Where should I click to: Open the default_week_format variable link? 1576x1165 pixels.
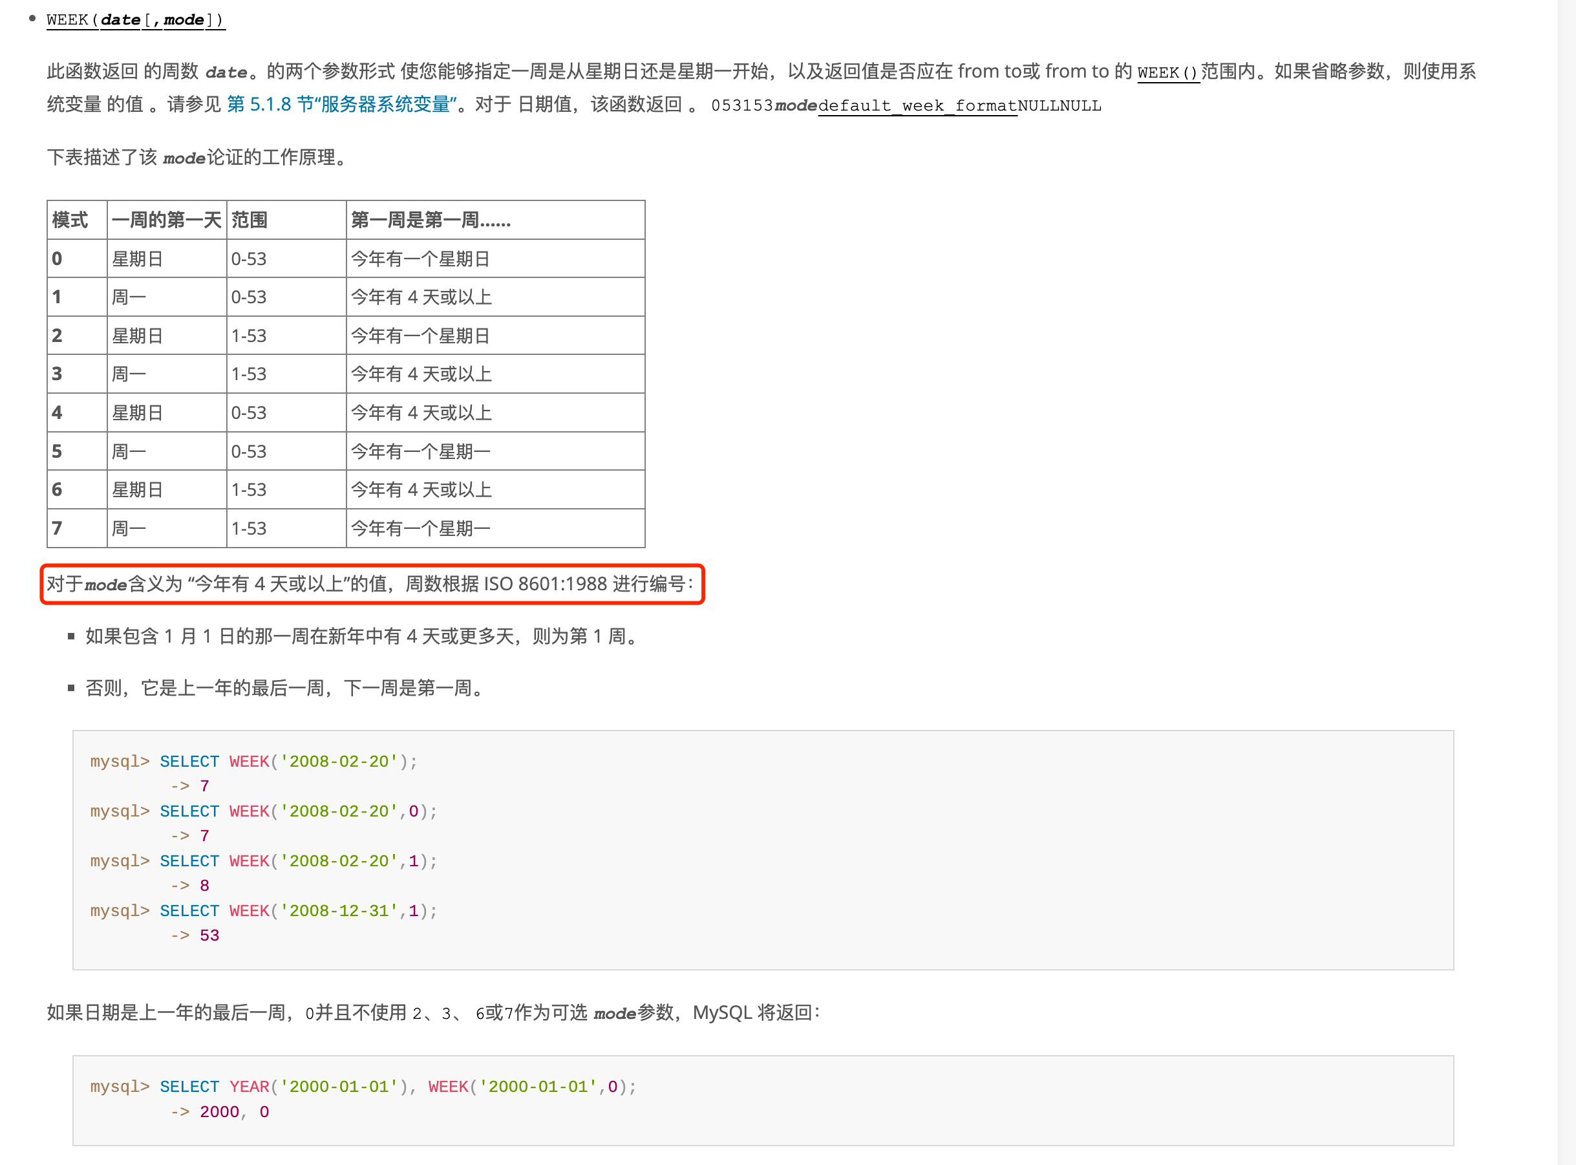coord(917,106)
